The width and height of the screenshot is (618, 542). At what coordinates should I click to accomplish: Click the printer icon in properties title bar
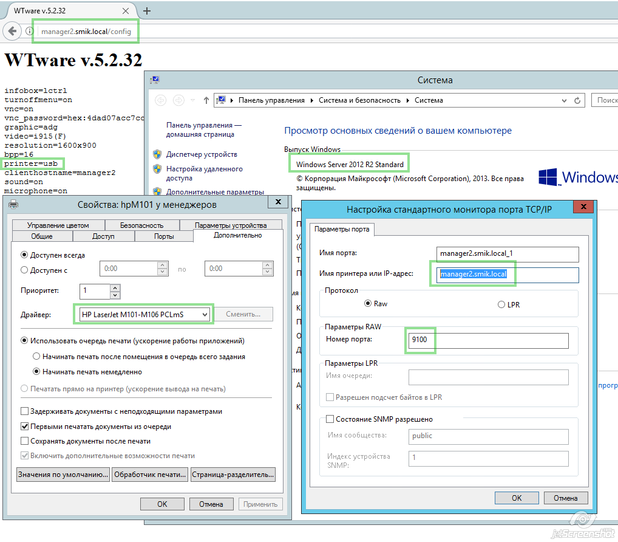click(x=13, y=205)
